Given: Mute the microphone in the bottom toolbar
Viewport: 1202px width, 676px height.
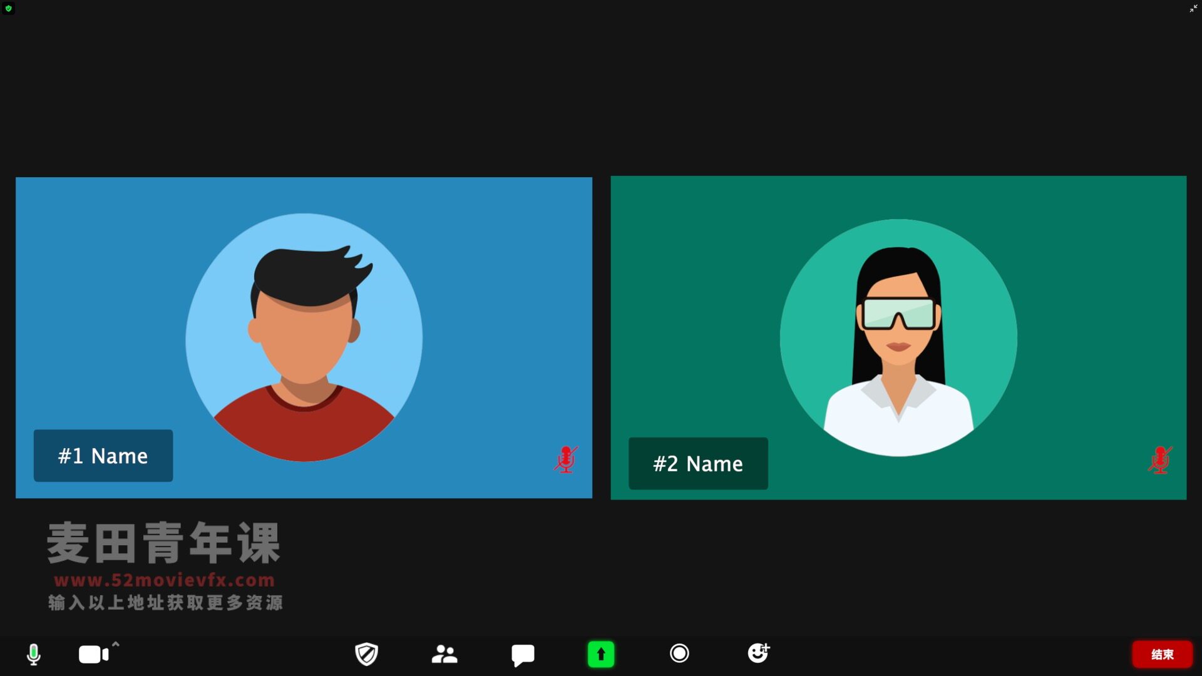Looking at the screenshot, I should 34,654.
